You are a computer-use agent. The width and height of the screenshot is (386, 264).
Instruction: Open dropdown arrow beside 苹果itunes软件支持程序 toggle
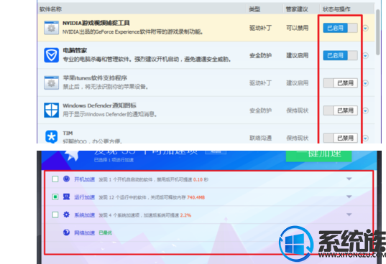[366, 83]
